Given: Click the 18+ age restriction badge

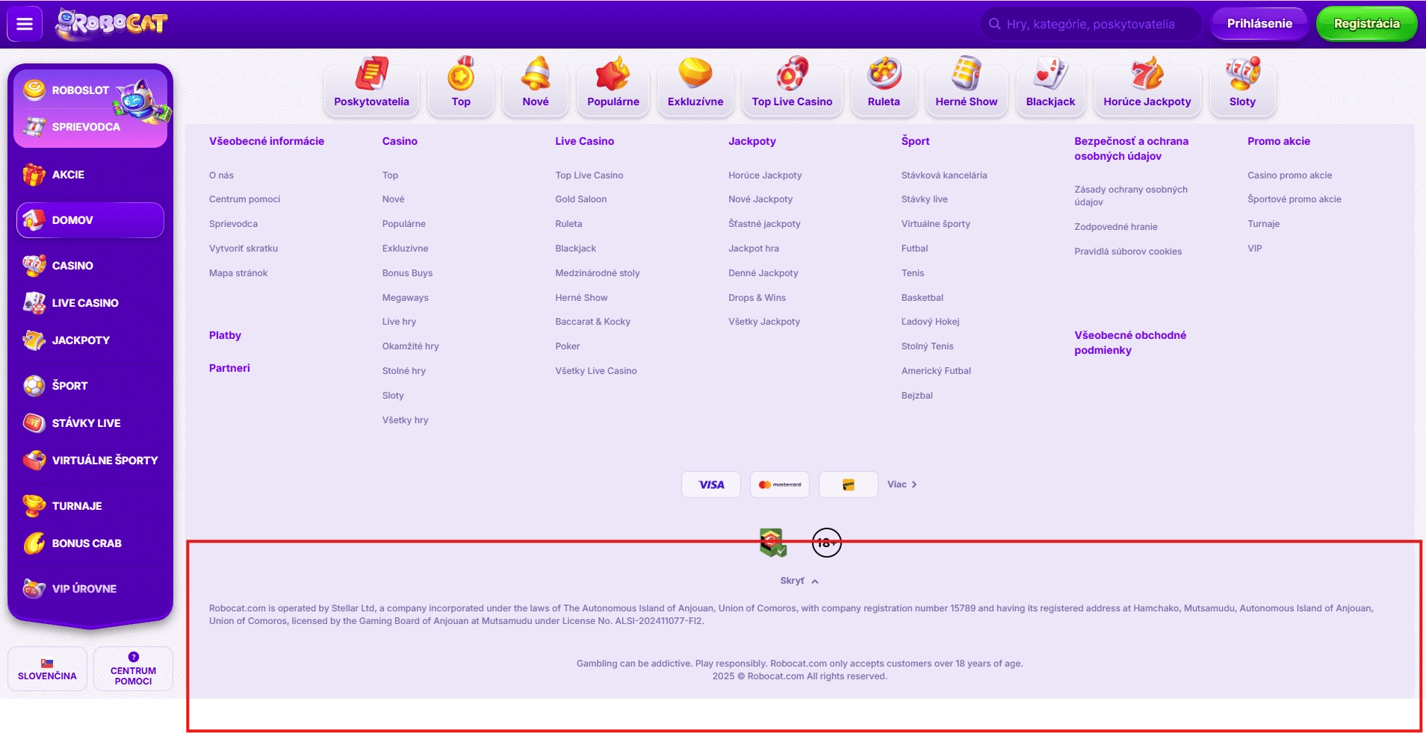Looking at the screenshot, I should (x=826, y=543).
